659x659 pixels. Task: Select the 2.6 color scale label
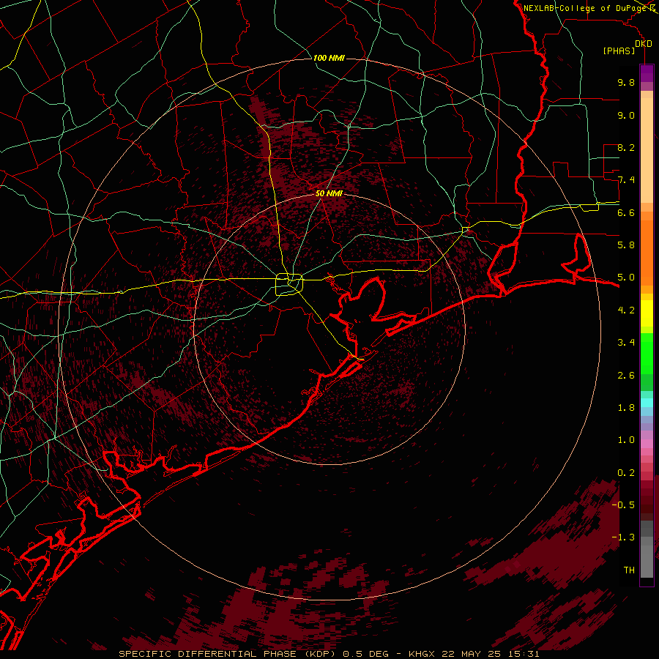(x=626, y=375)
